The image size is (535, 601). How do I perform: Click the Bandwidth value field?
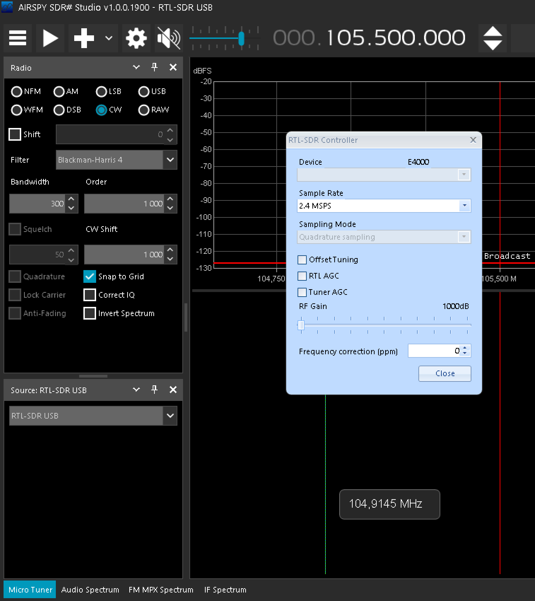[x=37, y=204]
